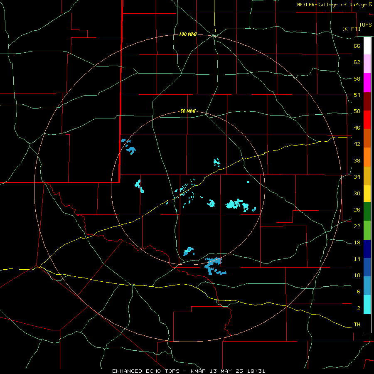Screen dimensions: 374x374
Task: Click the '50 NMI' range ring label
Action: click(188, 111)
